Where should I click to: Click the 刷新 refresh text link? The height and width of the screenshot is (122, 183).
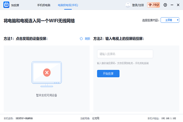(87, 39)
